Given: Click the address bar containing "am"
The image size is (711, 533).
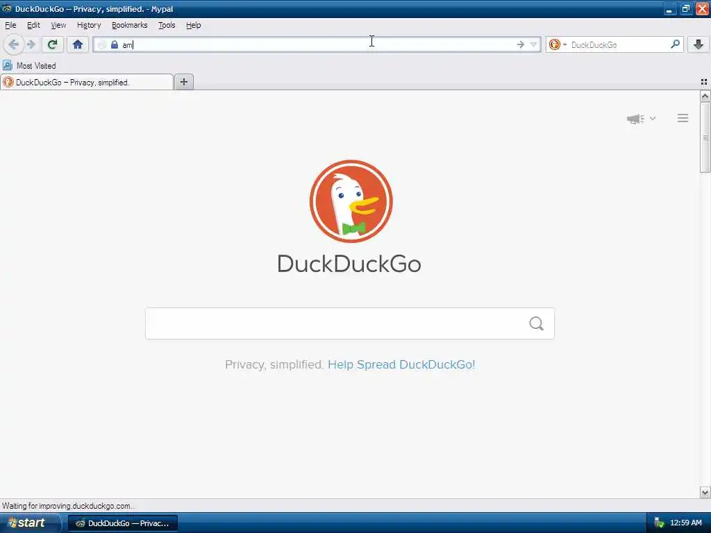Looking at the screenshot, I should 317,44.
